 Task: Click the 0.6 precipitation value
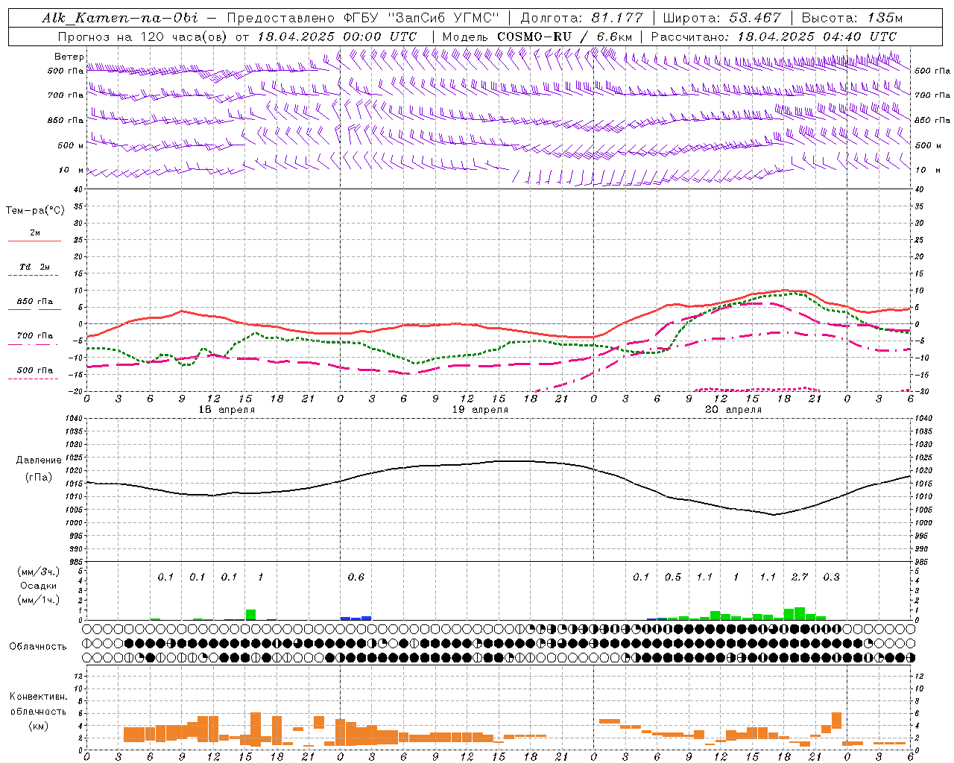pyautogui.click(x=356, y=577)
